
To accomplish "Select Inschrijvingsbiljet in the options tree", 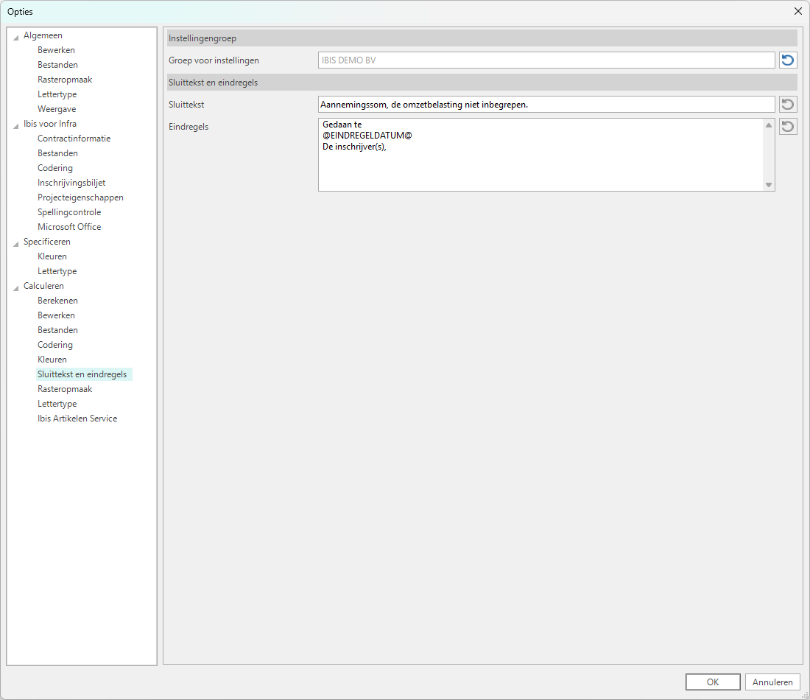I will [71, 183].
